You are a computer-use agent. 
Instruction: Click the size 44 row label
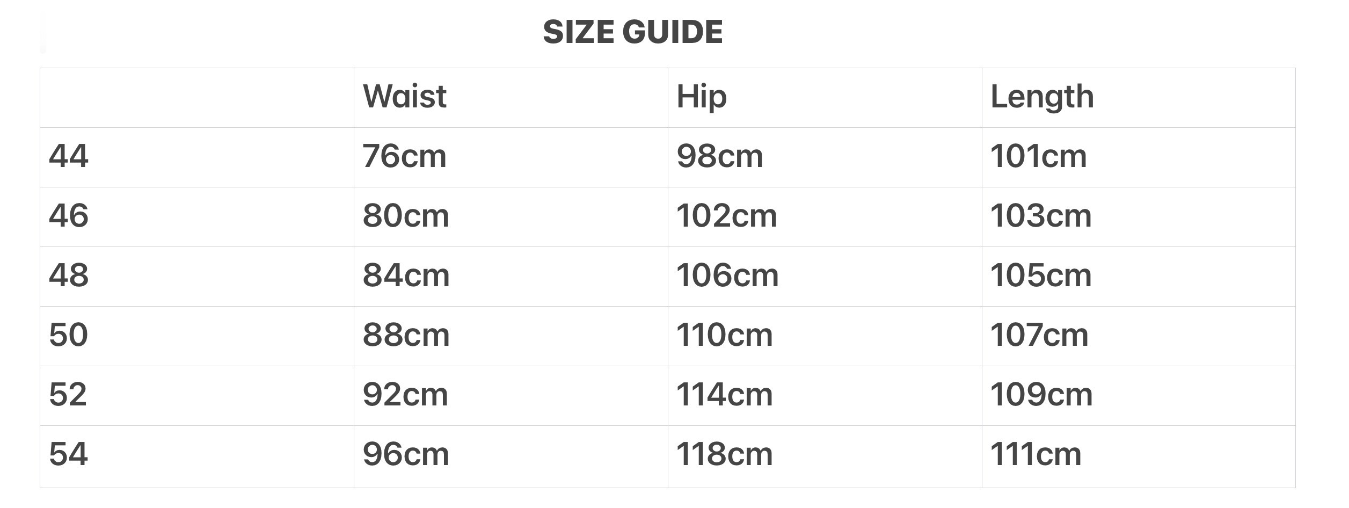pyautogui.click(x=69, y=156)
